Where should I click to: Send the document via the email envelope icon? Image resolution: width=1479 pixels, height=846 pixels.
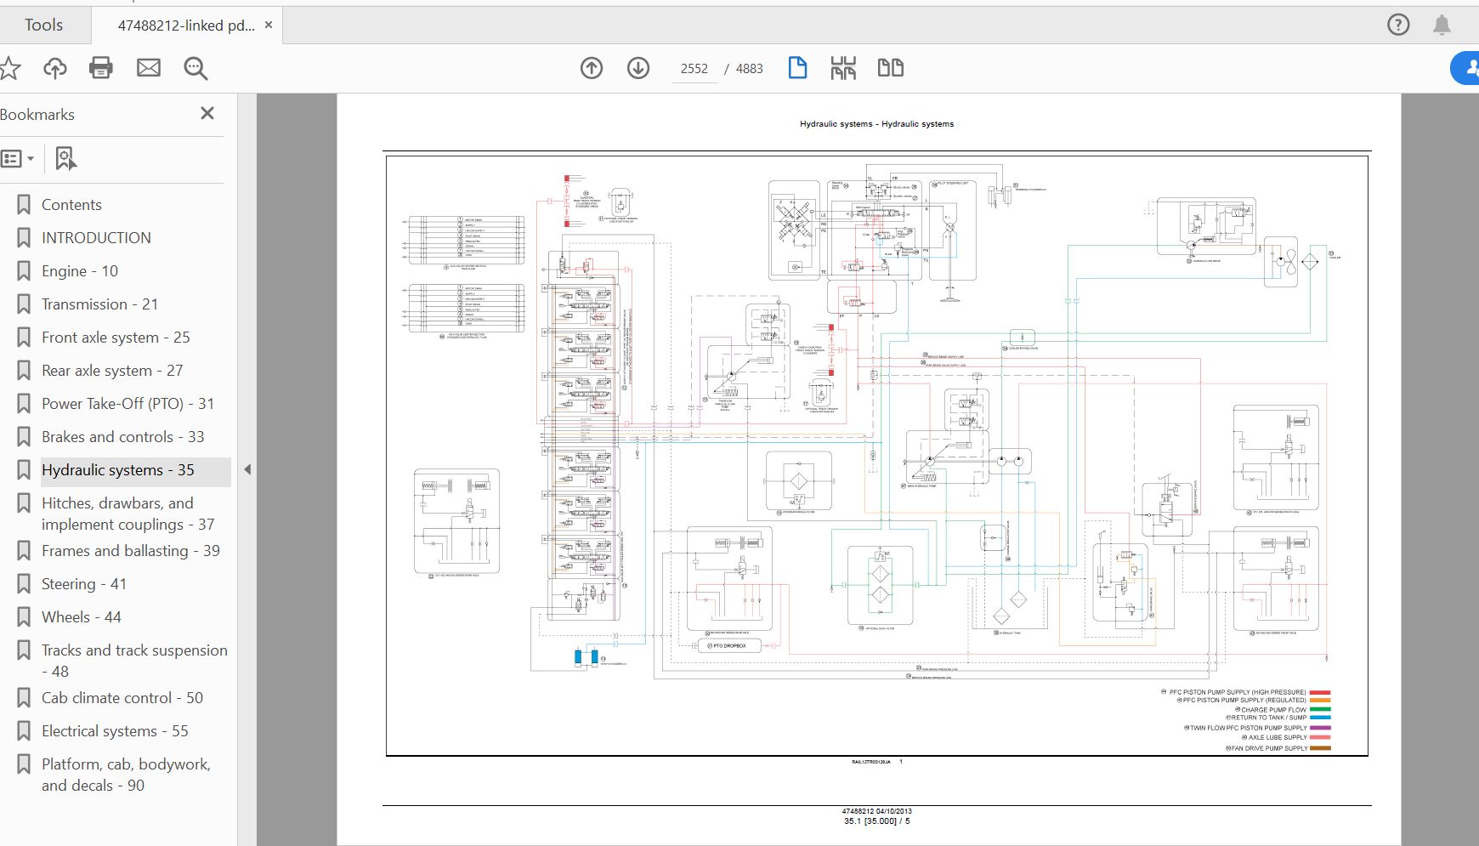[x=149, y=68]
